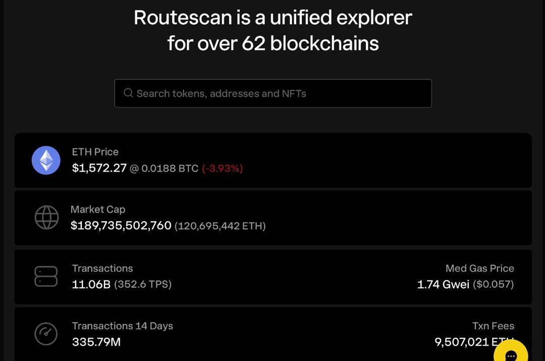Click the ETH price value $1,572.27
This screenshot has width=545, height=361.
point(99,168)
